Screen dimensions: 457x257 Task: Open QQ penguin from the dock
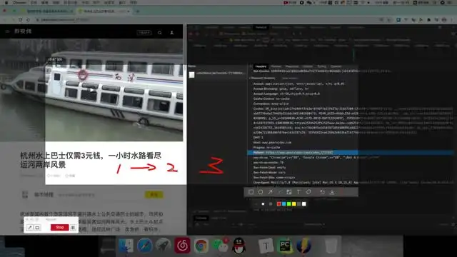click(239, 246)
